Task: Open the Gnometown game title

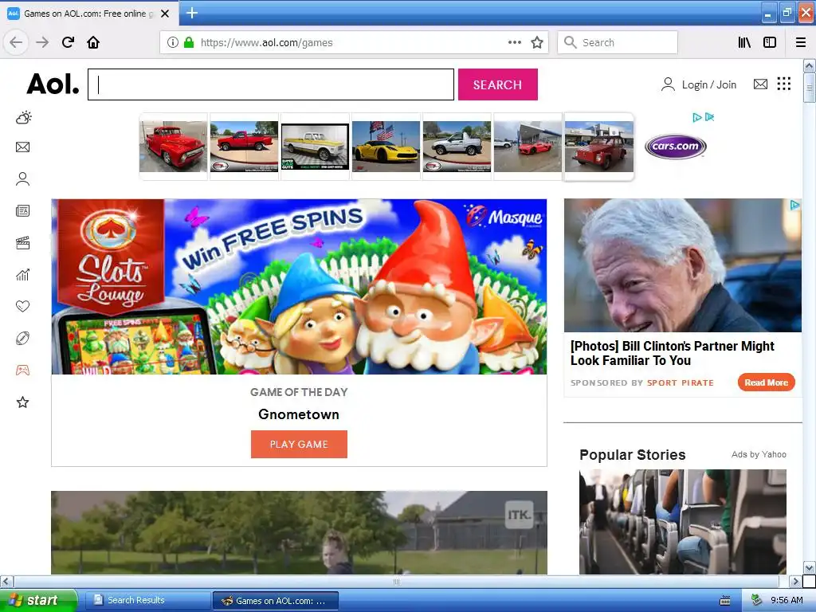Action: pyautogui.click(x=299, y=414)
